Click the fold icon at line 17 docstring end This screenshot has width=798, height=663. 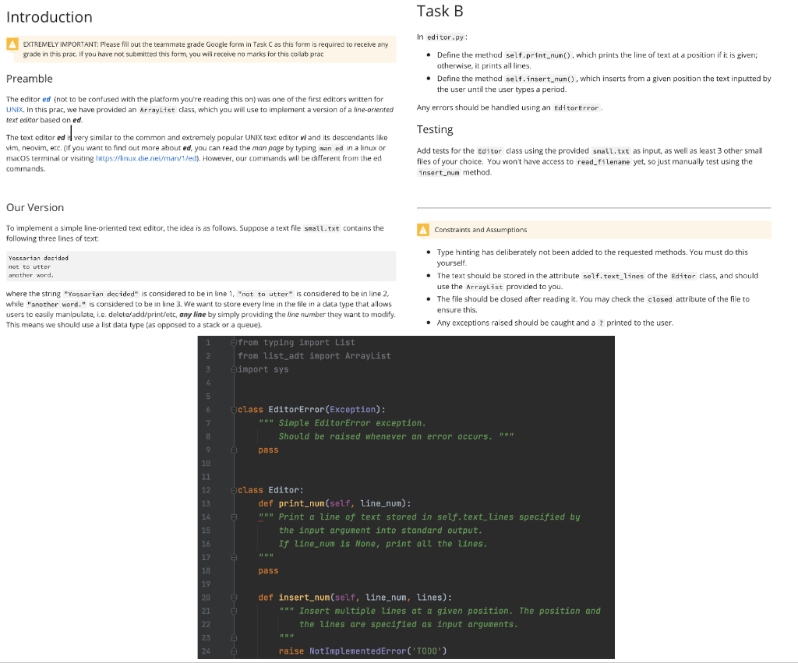click(x=232, y=556)
